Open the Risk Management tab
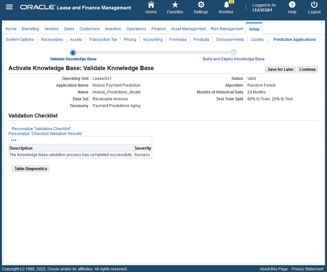Image resolution: width=327 pixels, height=272 pixels. click(x=227, y=29)
